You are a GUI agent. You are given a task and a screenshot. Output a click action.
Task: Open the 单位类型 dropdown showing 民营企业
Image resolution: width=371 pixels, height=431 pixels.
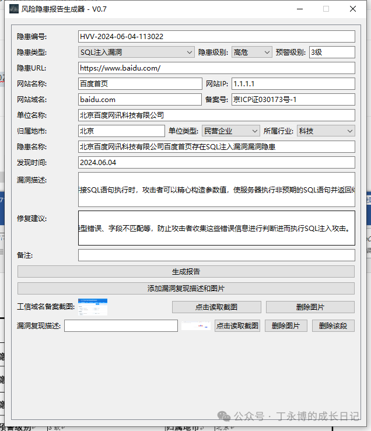(231, 131)
